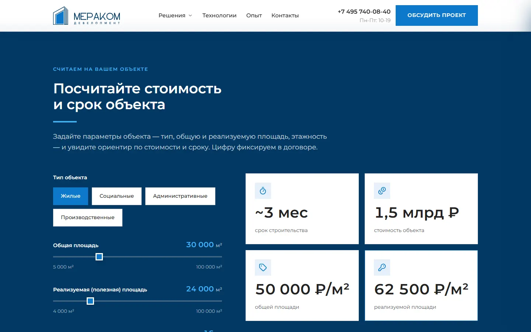
Task: Click the Общая площадь slider label
Action: [x=76, y=245]
